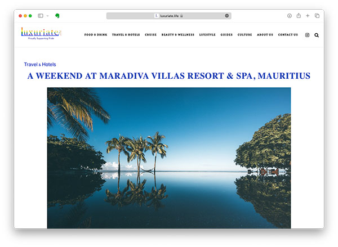This screenshot has height=247, width=338.
Task: Expand the sidebar tab group dropdown arrow
Action: 48,16
